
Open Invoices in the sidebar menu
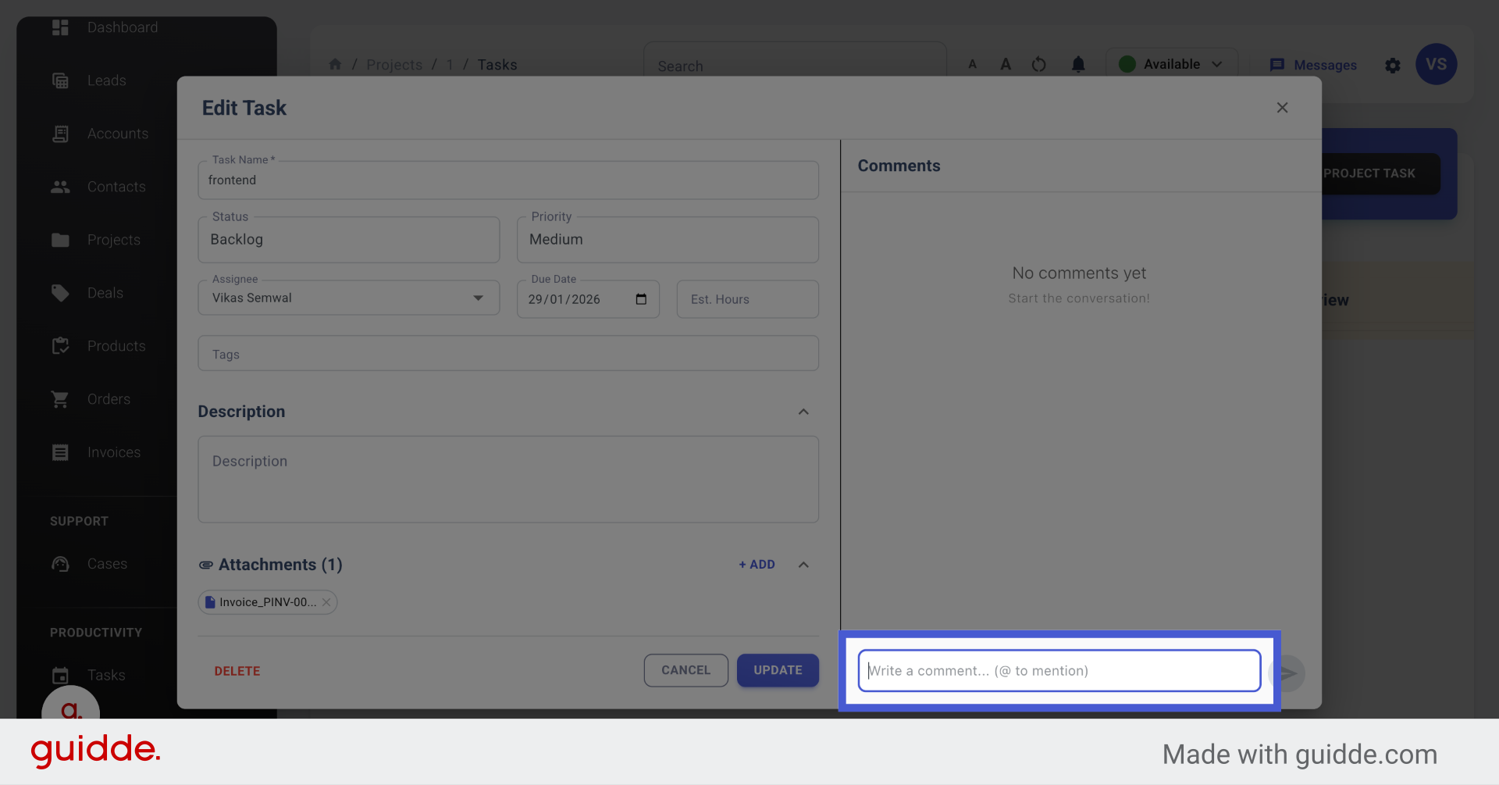coord(114,452)
